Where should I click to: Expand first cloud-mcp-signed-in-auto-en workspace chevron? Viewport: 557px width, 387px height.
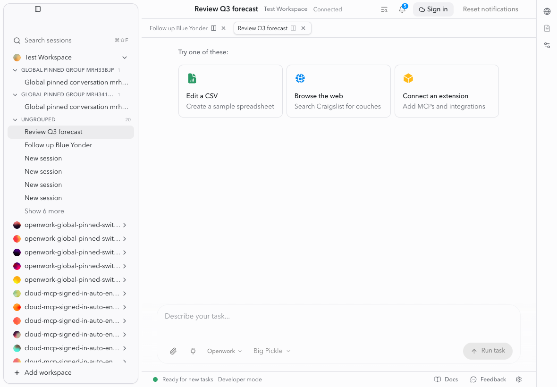(125, 294)
